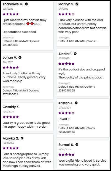
Task: Click item number 2701905629 in Johan's review
Action: pos(10,94)
